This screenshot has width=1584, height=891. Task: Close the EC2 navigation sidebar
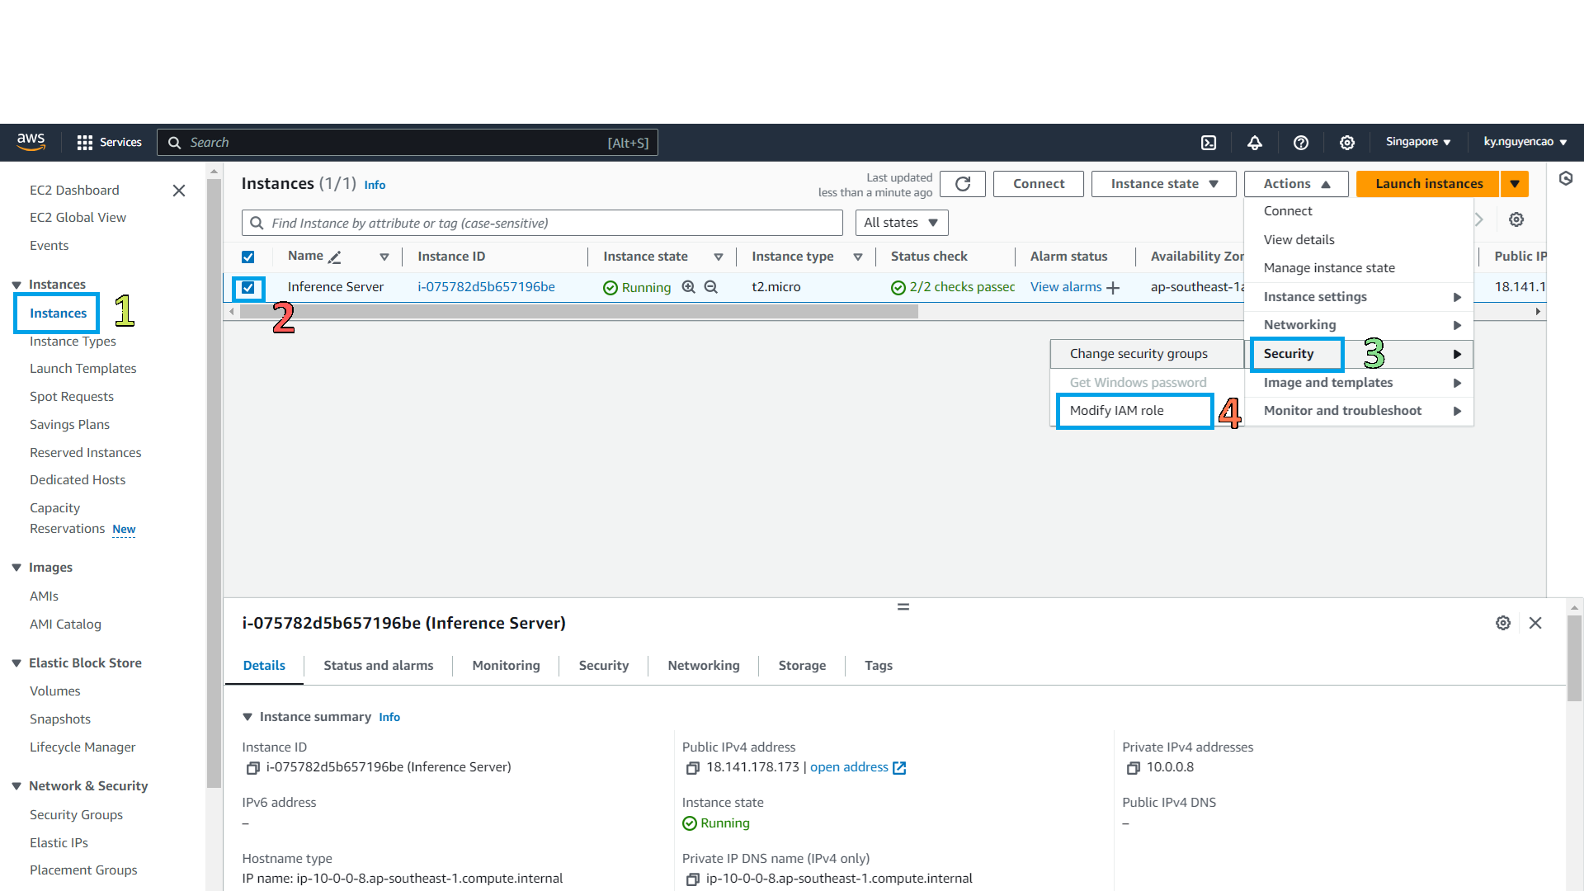click(x=179, y=191)
